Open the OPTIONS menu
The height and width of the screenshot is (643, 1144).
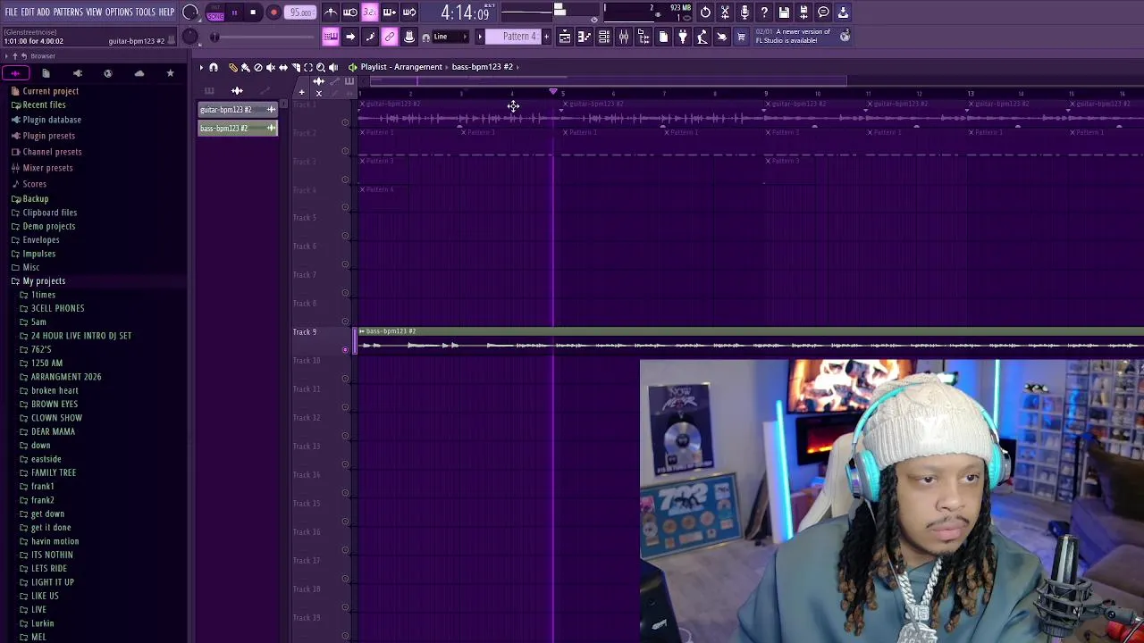(119, 12)
